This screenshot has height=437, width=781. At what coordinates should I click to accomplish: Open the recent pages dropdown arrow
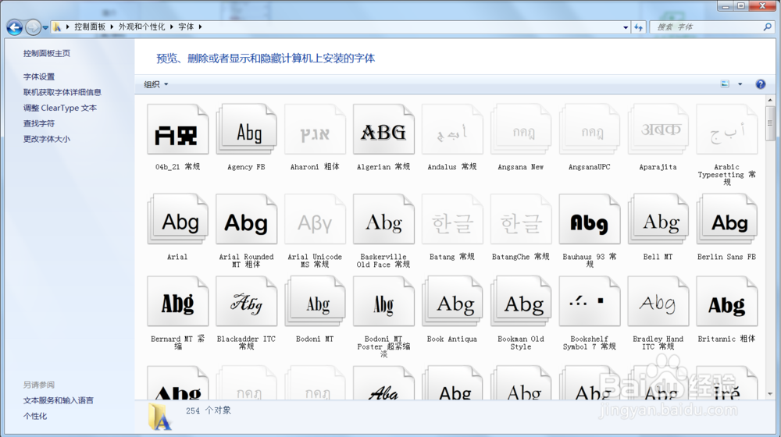pyautogui.click(x=45, y=27)
